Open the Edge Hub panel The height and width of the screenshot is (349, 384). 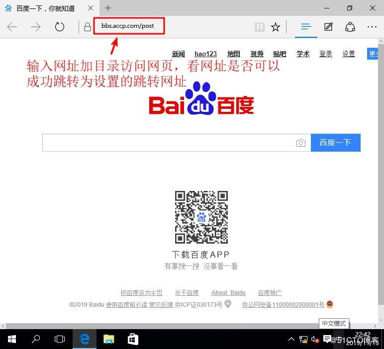[306, 27]
